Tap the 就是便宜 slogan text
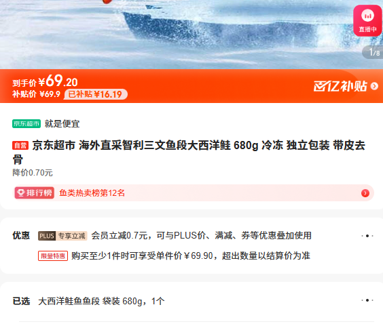The height and width of the screenshot is (326, 383). [62, 123]
